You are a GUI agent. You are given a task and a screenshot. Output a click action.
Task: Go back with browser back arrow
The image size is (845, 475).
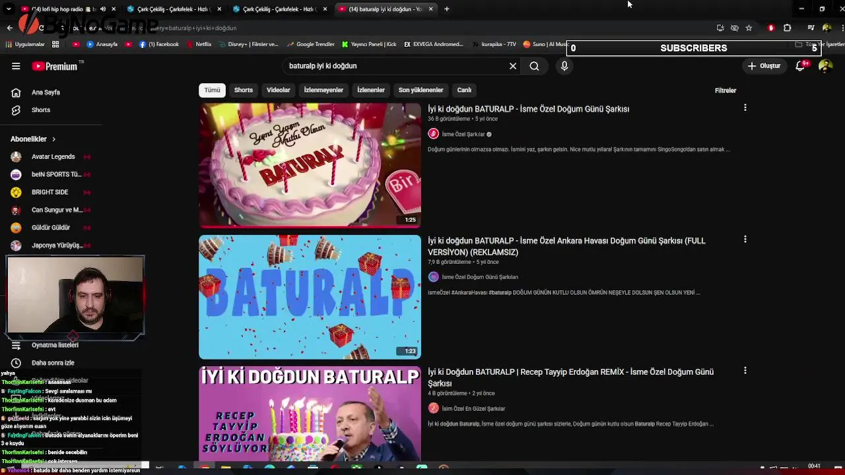coord(9,28)
